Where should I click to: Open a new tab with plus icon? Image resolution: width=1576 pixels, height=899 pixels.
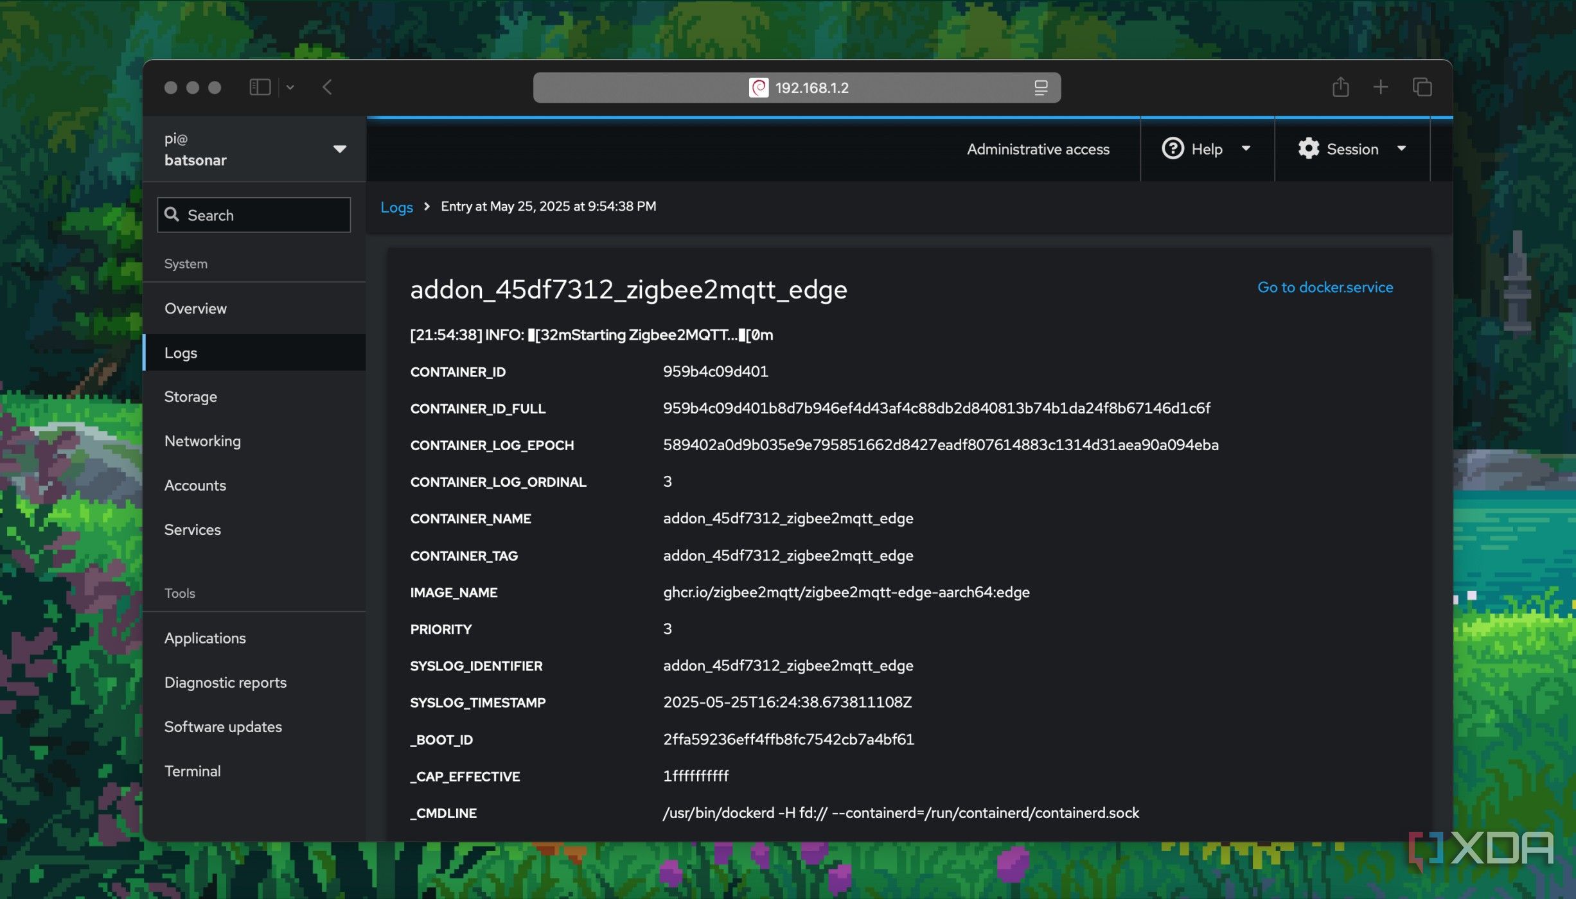tap(1381, 87)
